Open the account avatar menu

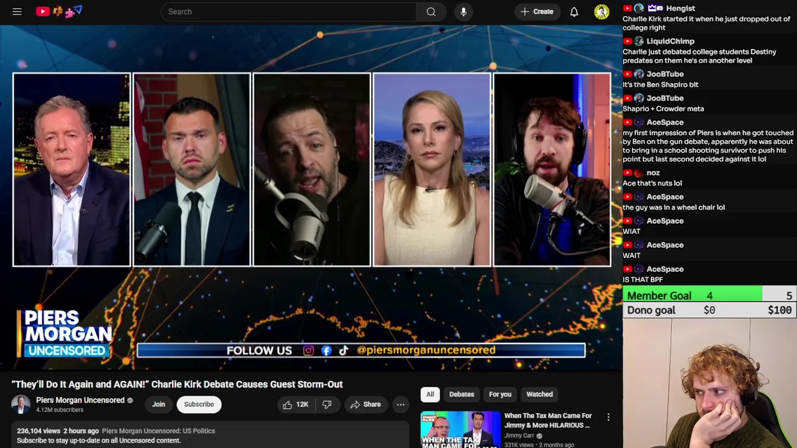pyautogui.click(x=601, y=11)
